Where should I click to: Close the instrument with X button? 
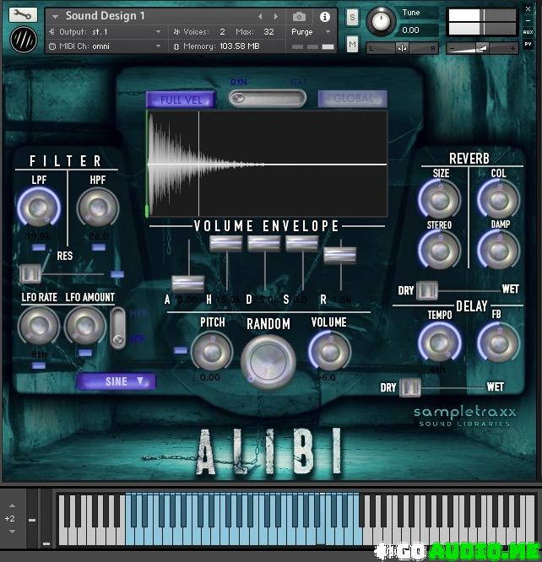[528, 9]
